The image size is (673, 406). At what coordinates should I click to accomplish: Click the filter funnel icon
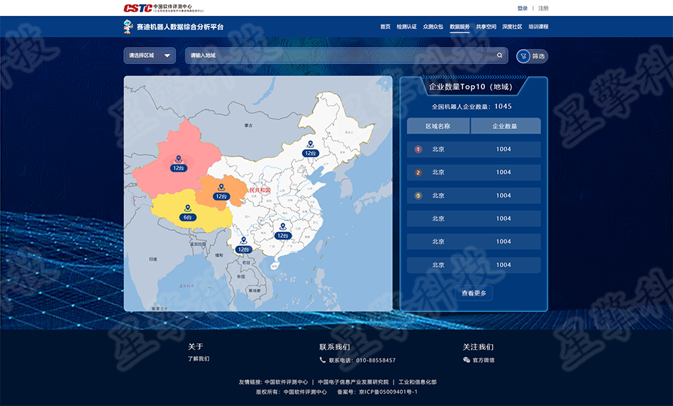tap(523, 56)
